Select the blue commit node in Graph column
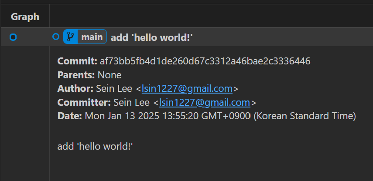The width and height of the screenshot is (373, 181). (13, 37)
